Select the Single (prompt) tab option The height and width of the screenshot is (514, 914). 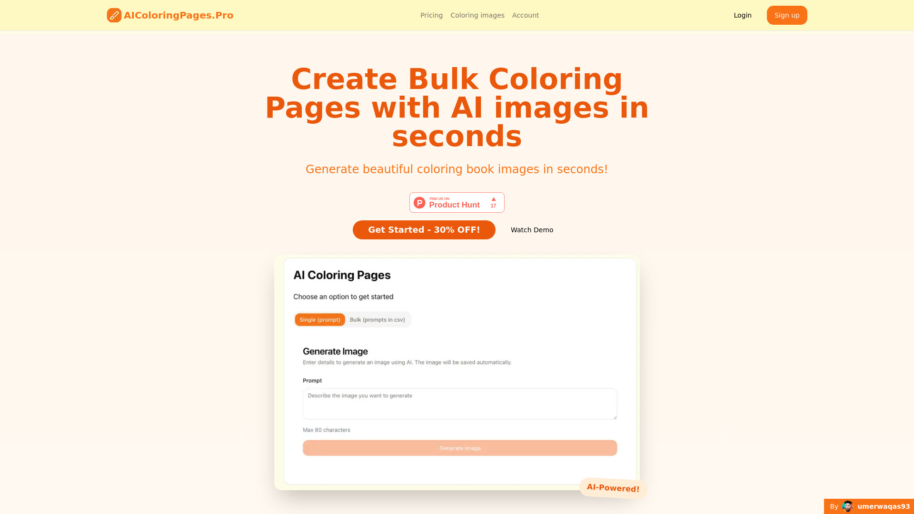[319, 319]
